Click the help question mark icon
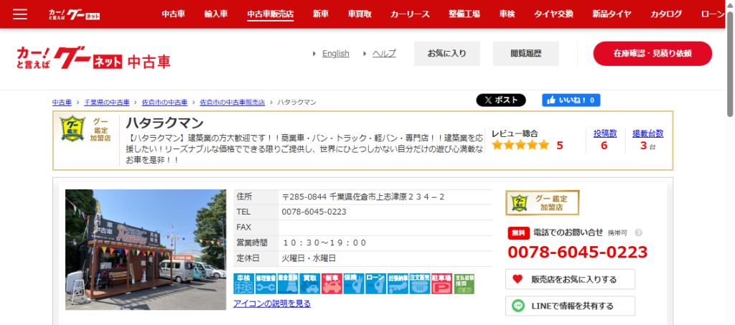 coord(638,233)
